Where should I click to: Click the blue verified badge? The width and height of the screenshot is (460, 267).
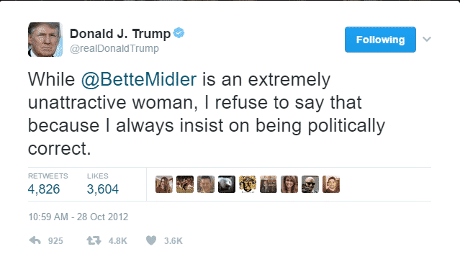pyautogui.click(x=179, y=33)
